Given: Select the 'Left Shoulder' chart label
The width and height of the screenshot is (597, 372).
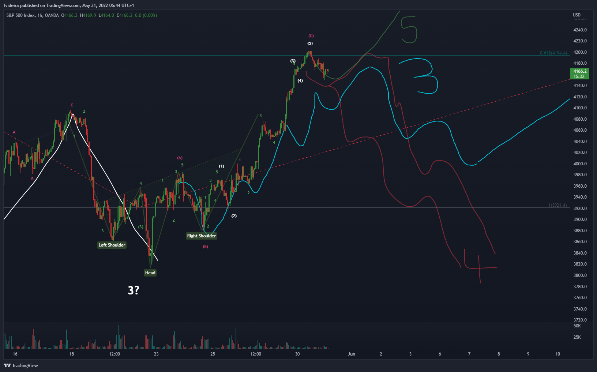Looking at the screenshot, I should pos(112,245).
